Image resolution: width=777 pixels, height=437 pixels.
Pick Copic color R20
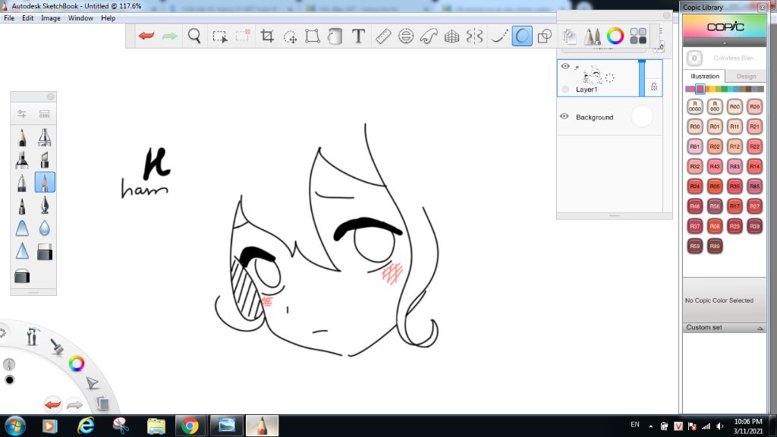tap(754, 106)
